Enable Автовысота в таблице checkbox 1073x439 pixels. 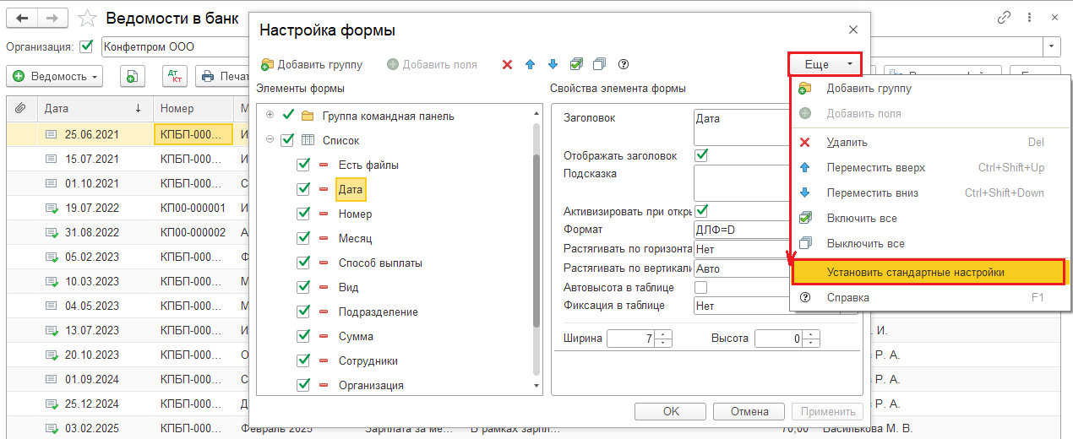coord(700,288)
